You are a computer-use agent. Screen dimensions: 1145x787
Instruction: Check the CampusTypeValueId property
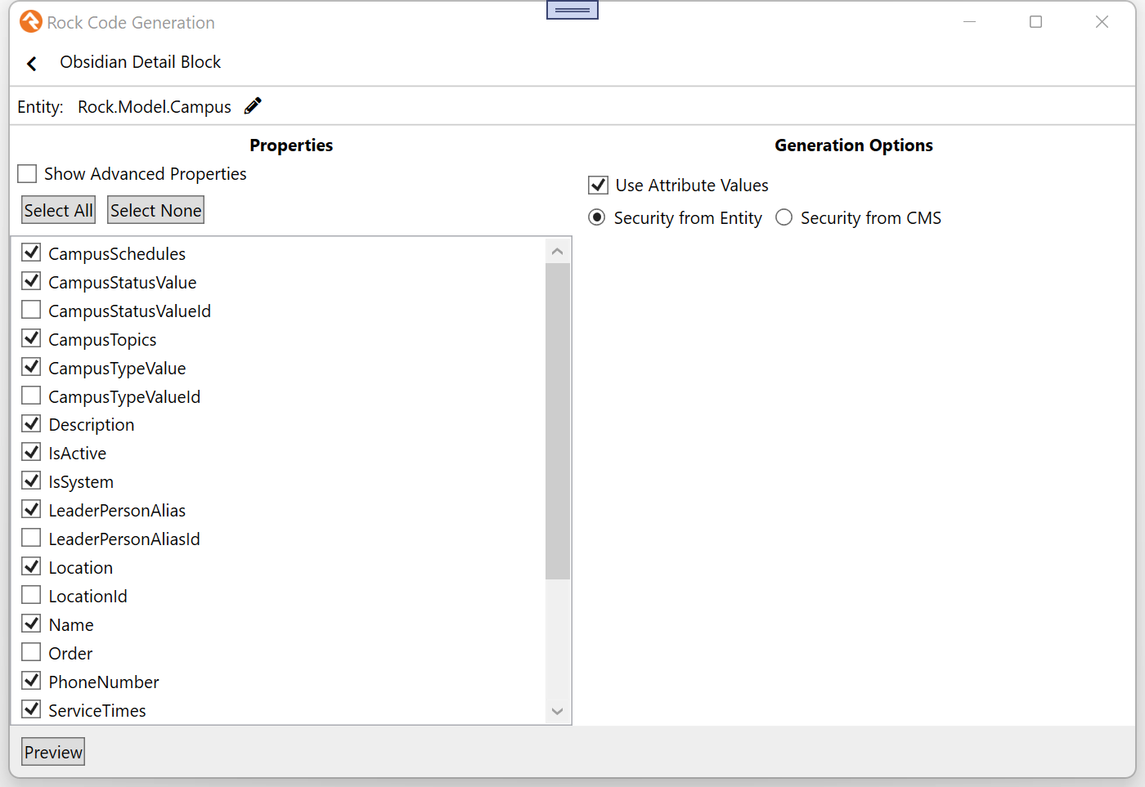(31, 396)
